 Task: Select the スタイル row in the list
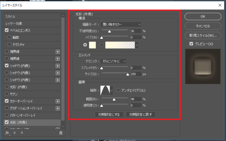tap(32, 17)
